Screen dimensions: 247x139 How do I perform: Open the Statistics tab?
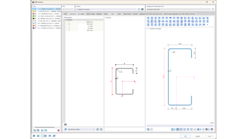[99, 14]
